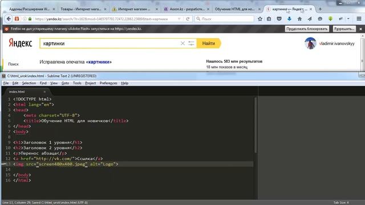Open Yandex search settings sliders icon
This screenshot has width=365, height=205.
192,43
